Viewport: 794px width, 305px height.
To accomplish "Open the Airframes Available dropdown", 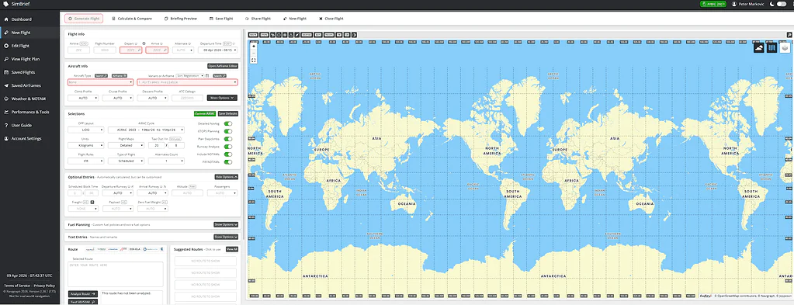I will point(187,82).
